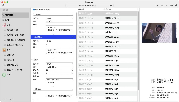Select the 编号 renamer in sidebar
The image size is (179, 102).
(15, 20)
